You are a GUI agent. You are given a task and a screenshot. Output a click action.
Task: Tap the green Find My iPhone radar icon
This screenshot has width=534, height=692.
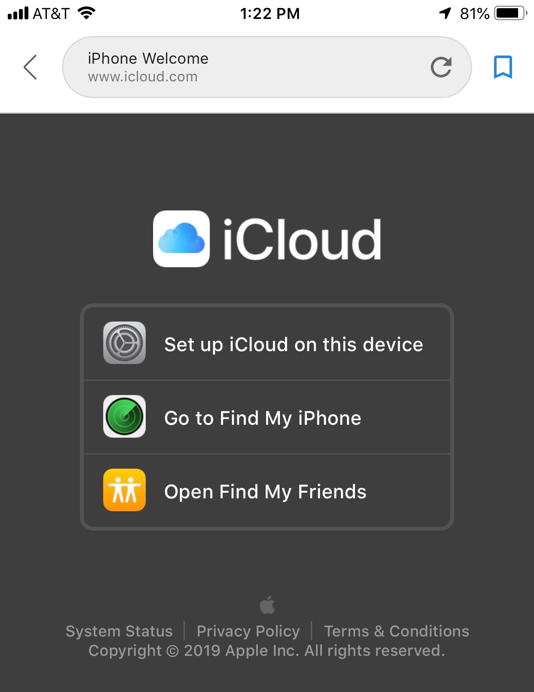(x=124, y=417)
